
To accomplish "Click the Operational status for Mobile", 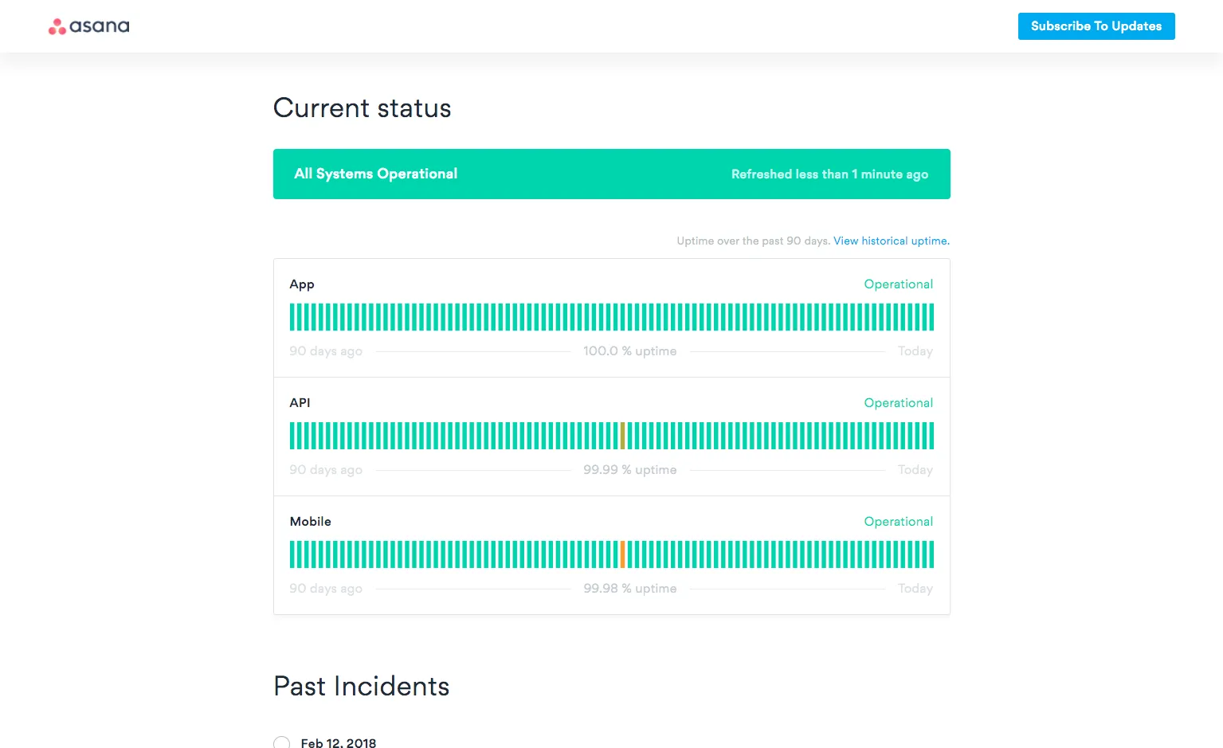I will [x=898, y=522].
